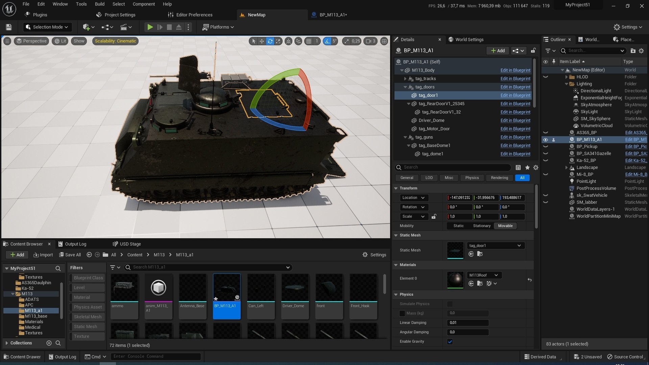649x365 pixels.
Task: Click Import in the Content Browser
Action: tap(43, 255)
